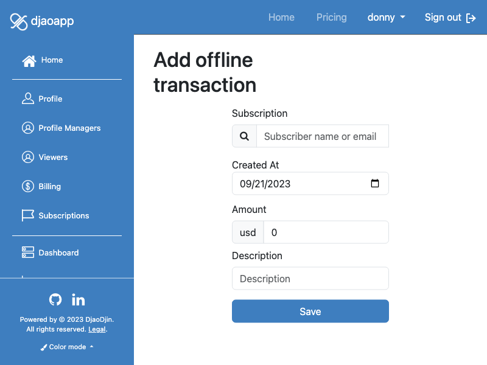Click the Subscriptions flag icon
Screen dimensions: 487x365
(x=28, y=215)
